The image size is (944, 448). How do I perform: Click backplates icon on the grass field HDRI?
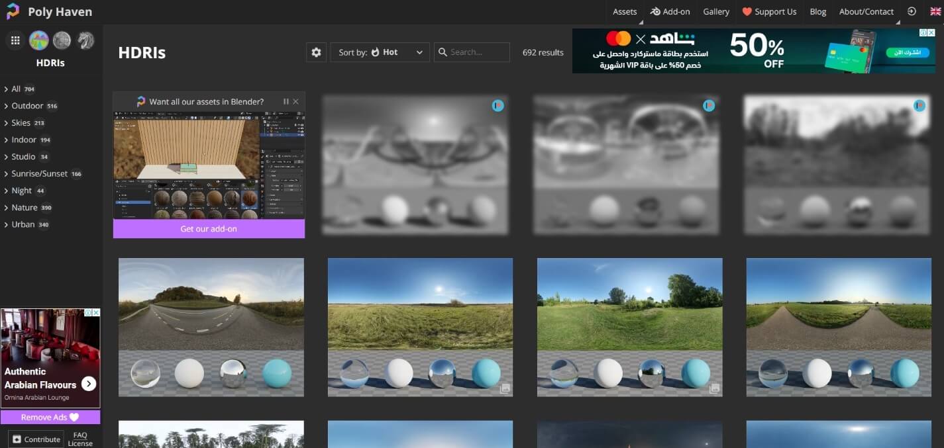505,388
